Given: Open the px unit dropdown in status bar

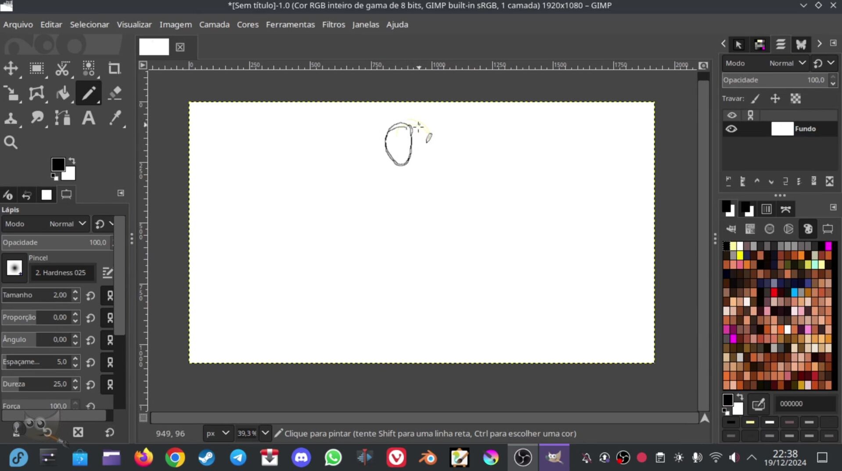Looking at the screenshot, I should [218, 433].
